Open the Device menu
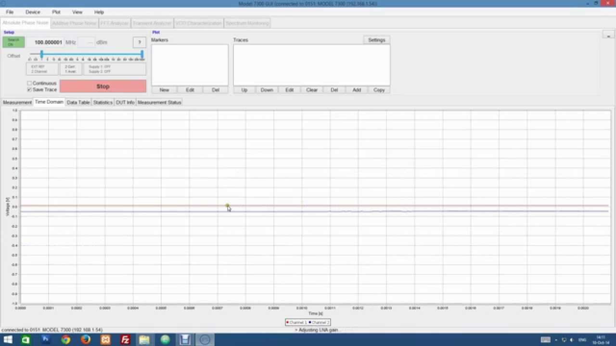The height and width of the screenshot is (346, 616). 33,12
